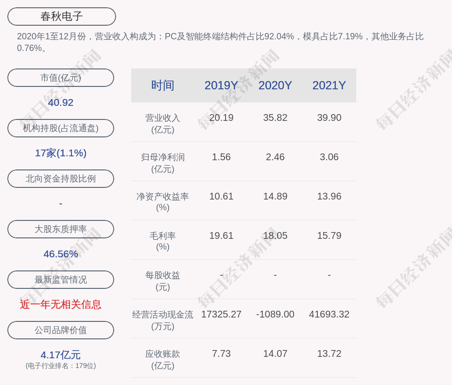452x385 pixels.
Task: Click the 公司品牌价值 pill
Action: (x=61, y=330)
